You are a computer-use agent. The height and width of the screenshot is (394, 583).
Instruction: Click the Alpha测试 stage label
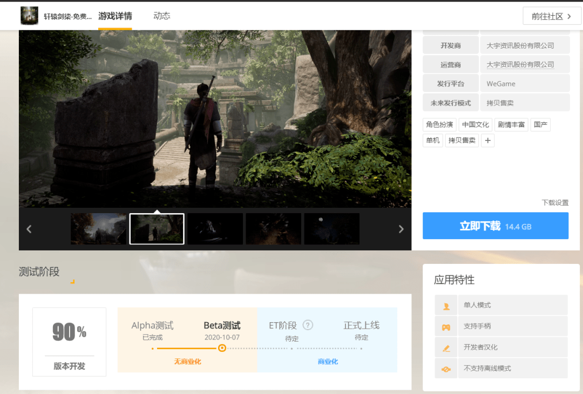click(152, 325)
